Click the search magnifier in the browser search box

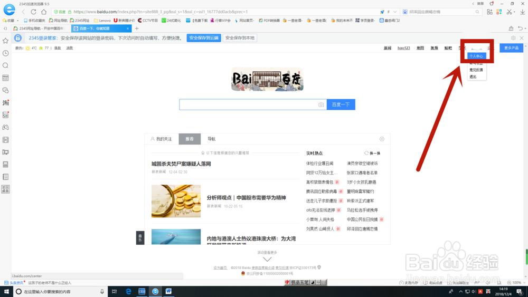pos(477,12)
